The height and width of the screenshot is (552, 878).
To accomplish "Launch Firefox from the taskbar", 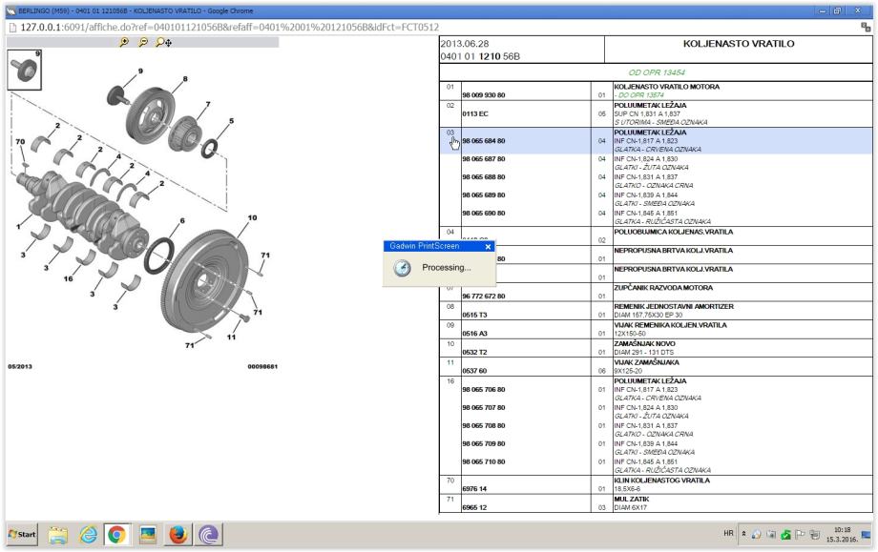I will 179,536.
